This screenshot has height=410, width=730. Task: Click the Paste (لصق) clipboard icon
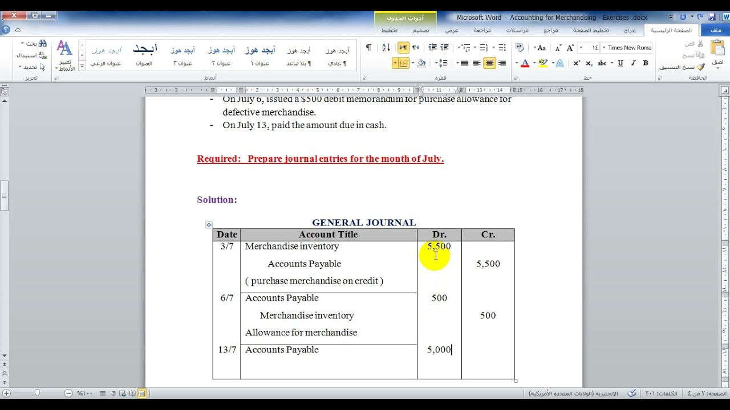717,48
